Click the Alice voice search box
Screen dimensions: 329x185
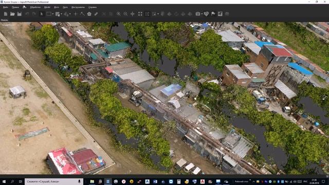pos(54,181)
